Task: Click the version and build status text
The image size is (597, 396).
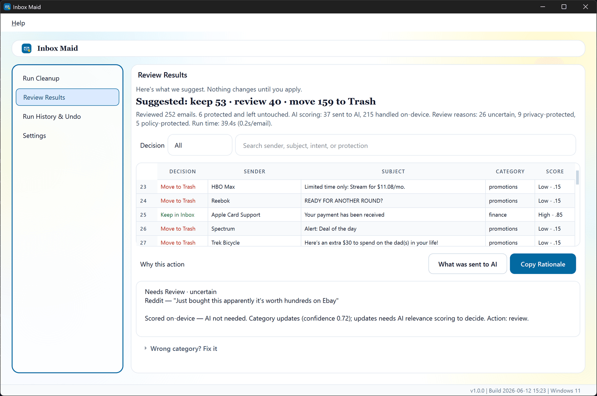Action: click(525, 391)
